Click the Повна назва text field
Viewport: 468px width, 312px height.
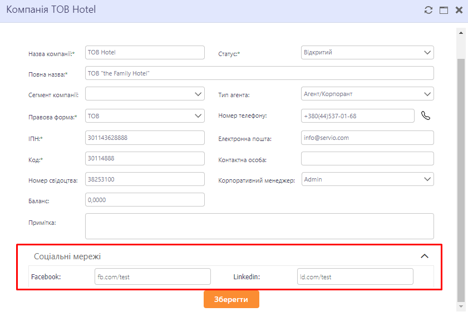259,73
